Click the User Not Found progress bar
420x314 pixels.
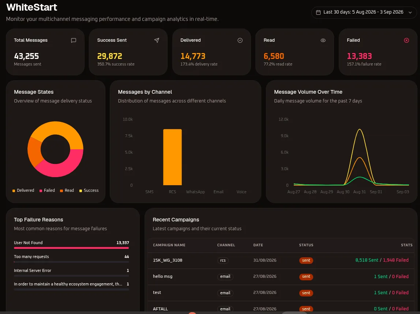pos(71,248)
